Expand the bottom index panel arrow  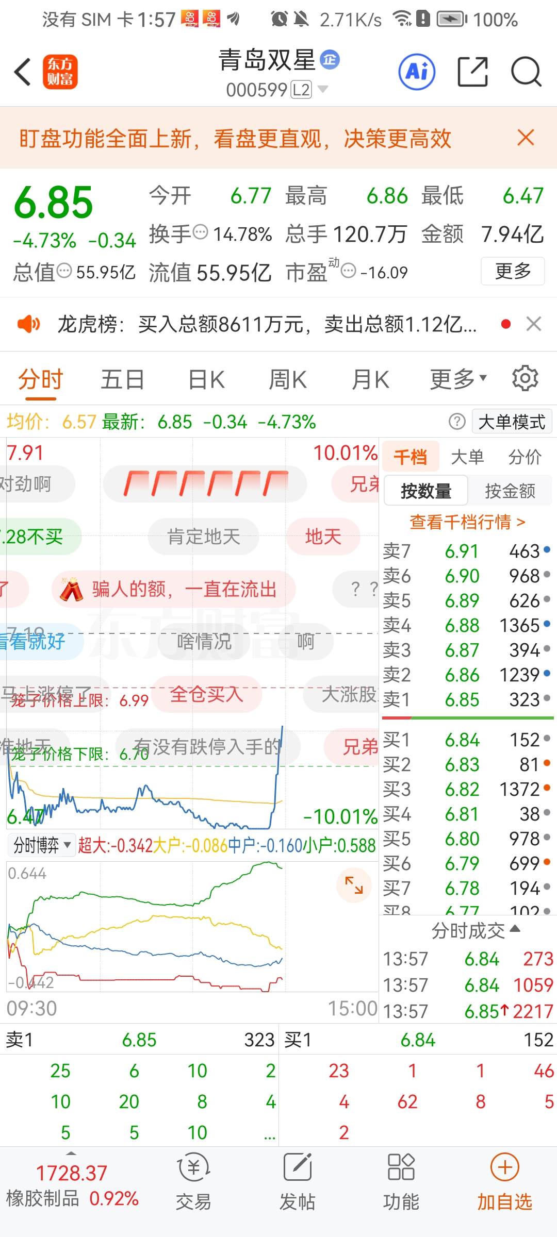pos(71,1153)
